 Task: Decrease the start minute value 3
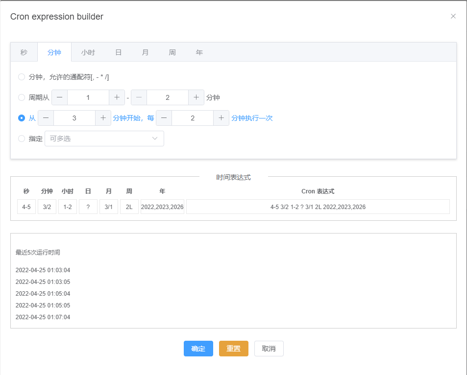click(46, 118)
